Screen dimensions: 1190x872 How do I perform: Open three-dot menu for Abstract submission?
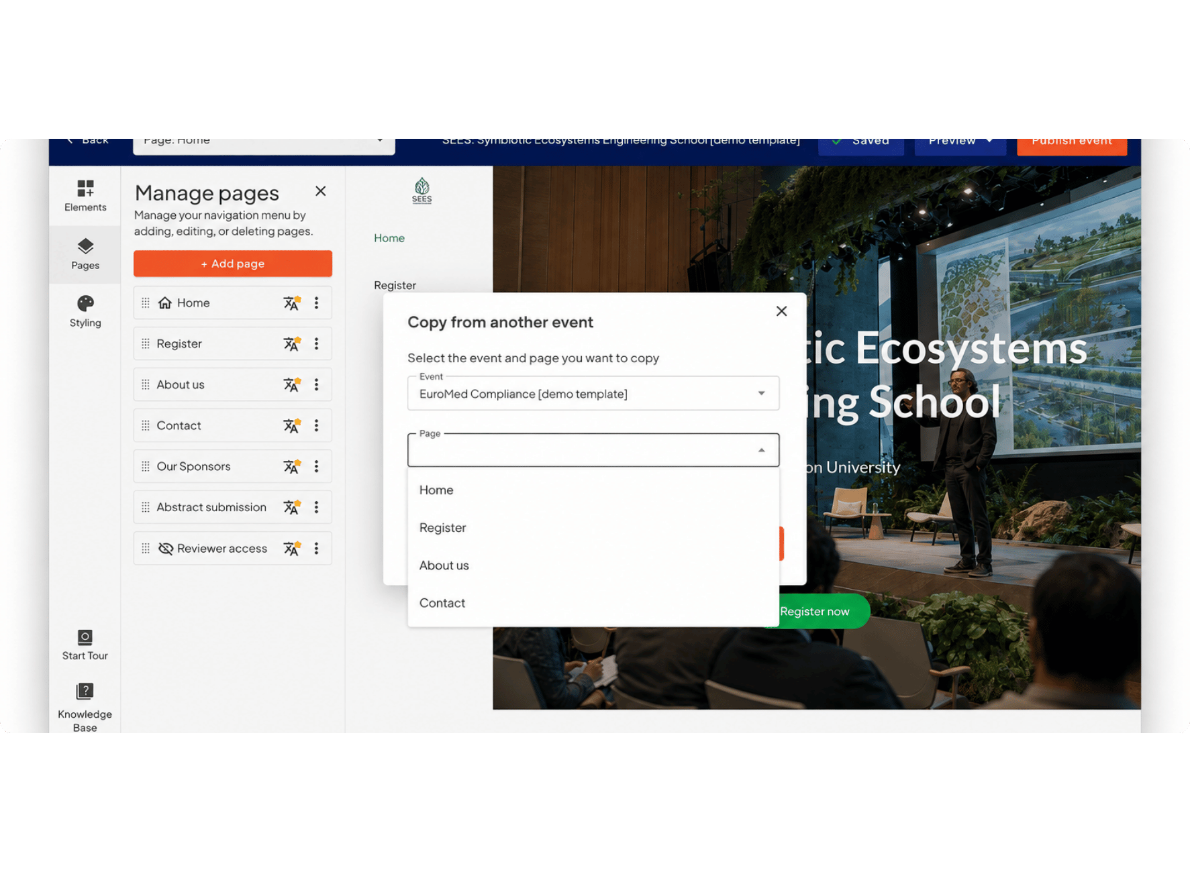point(316,508)
